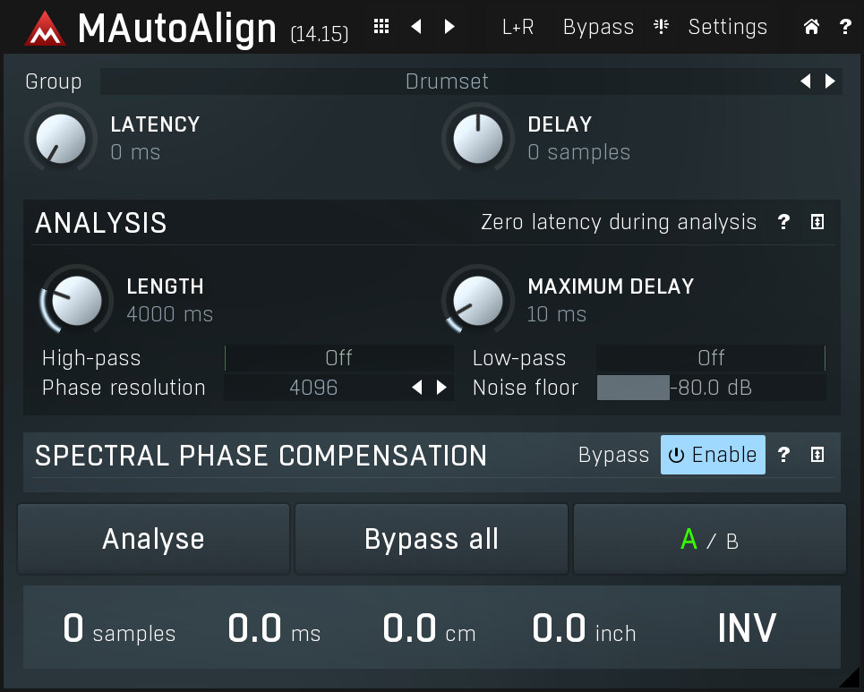Open the presets grid icon
Image resolution: width=864 pixels, height=692 pixels.
[381, 27]
